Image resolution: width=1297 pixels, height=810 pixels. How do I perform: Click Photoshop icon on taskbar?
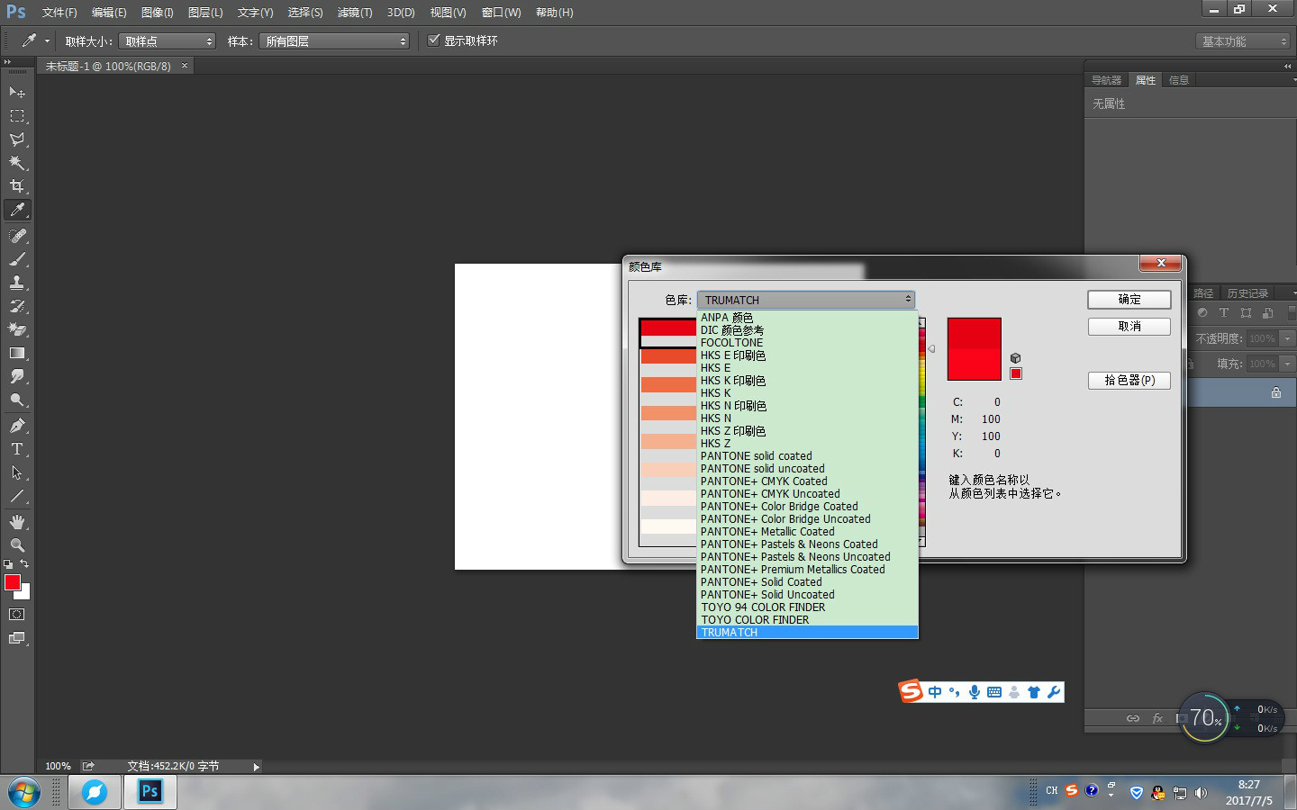pos(150,792)
